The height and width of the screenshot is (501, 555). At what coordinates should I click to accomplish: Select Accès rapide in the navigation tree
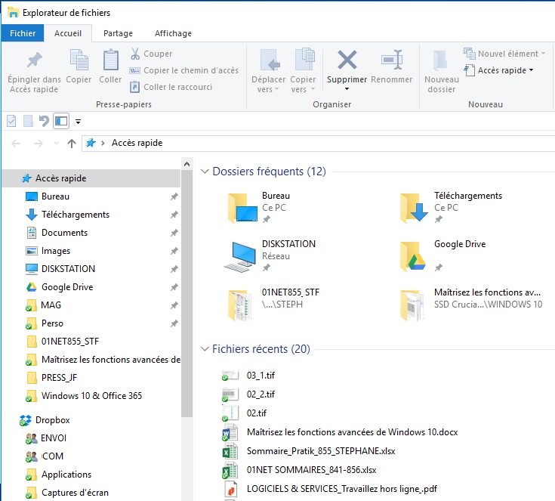click(x=91, y=178)
